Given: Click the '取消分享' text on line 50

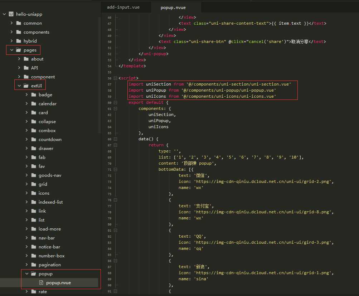Looking at the screenshot, I should click(x=300, y=42).
